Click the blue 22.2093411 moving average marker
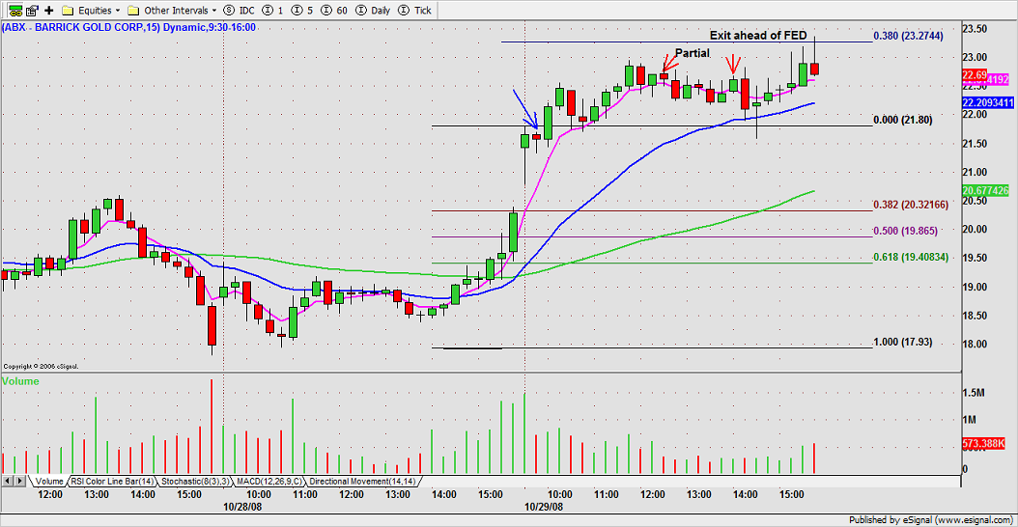 tap(987, 102)
